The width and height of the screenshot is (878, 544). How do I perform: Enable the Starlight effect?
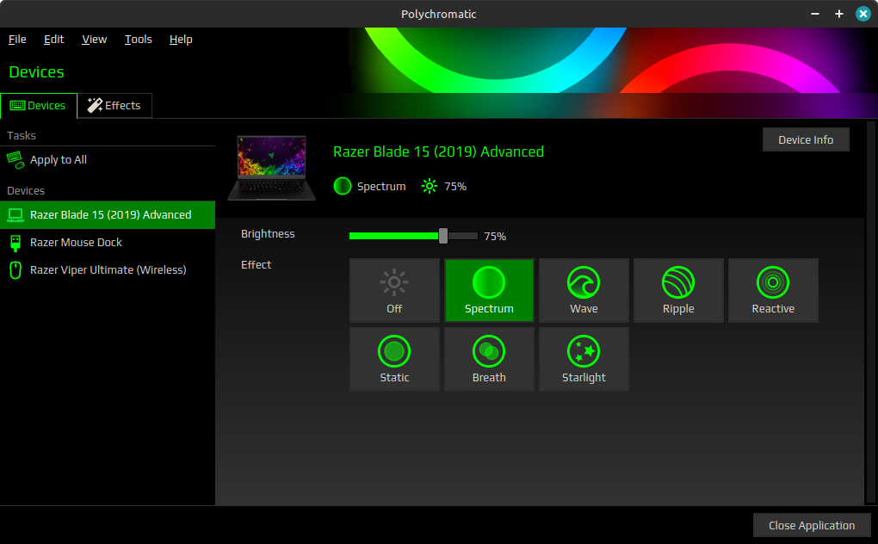584,359
